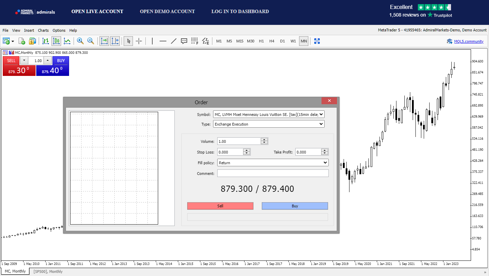Click the one-click volume field

[36, 60]
